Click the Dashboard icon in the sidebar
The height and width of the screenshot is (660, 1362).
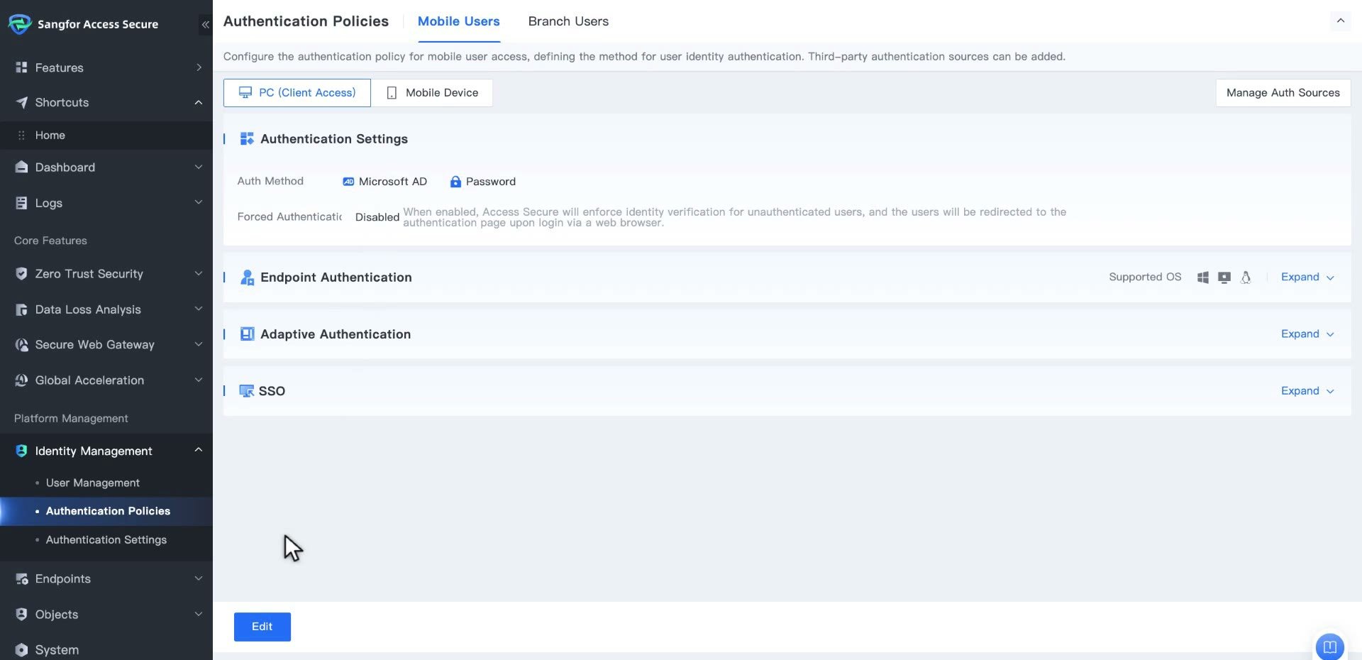pyautogui.click(x=21, y=167)
